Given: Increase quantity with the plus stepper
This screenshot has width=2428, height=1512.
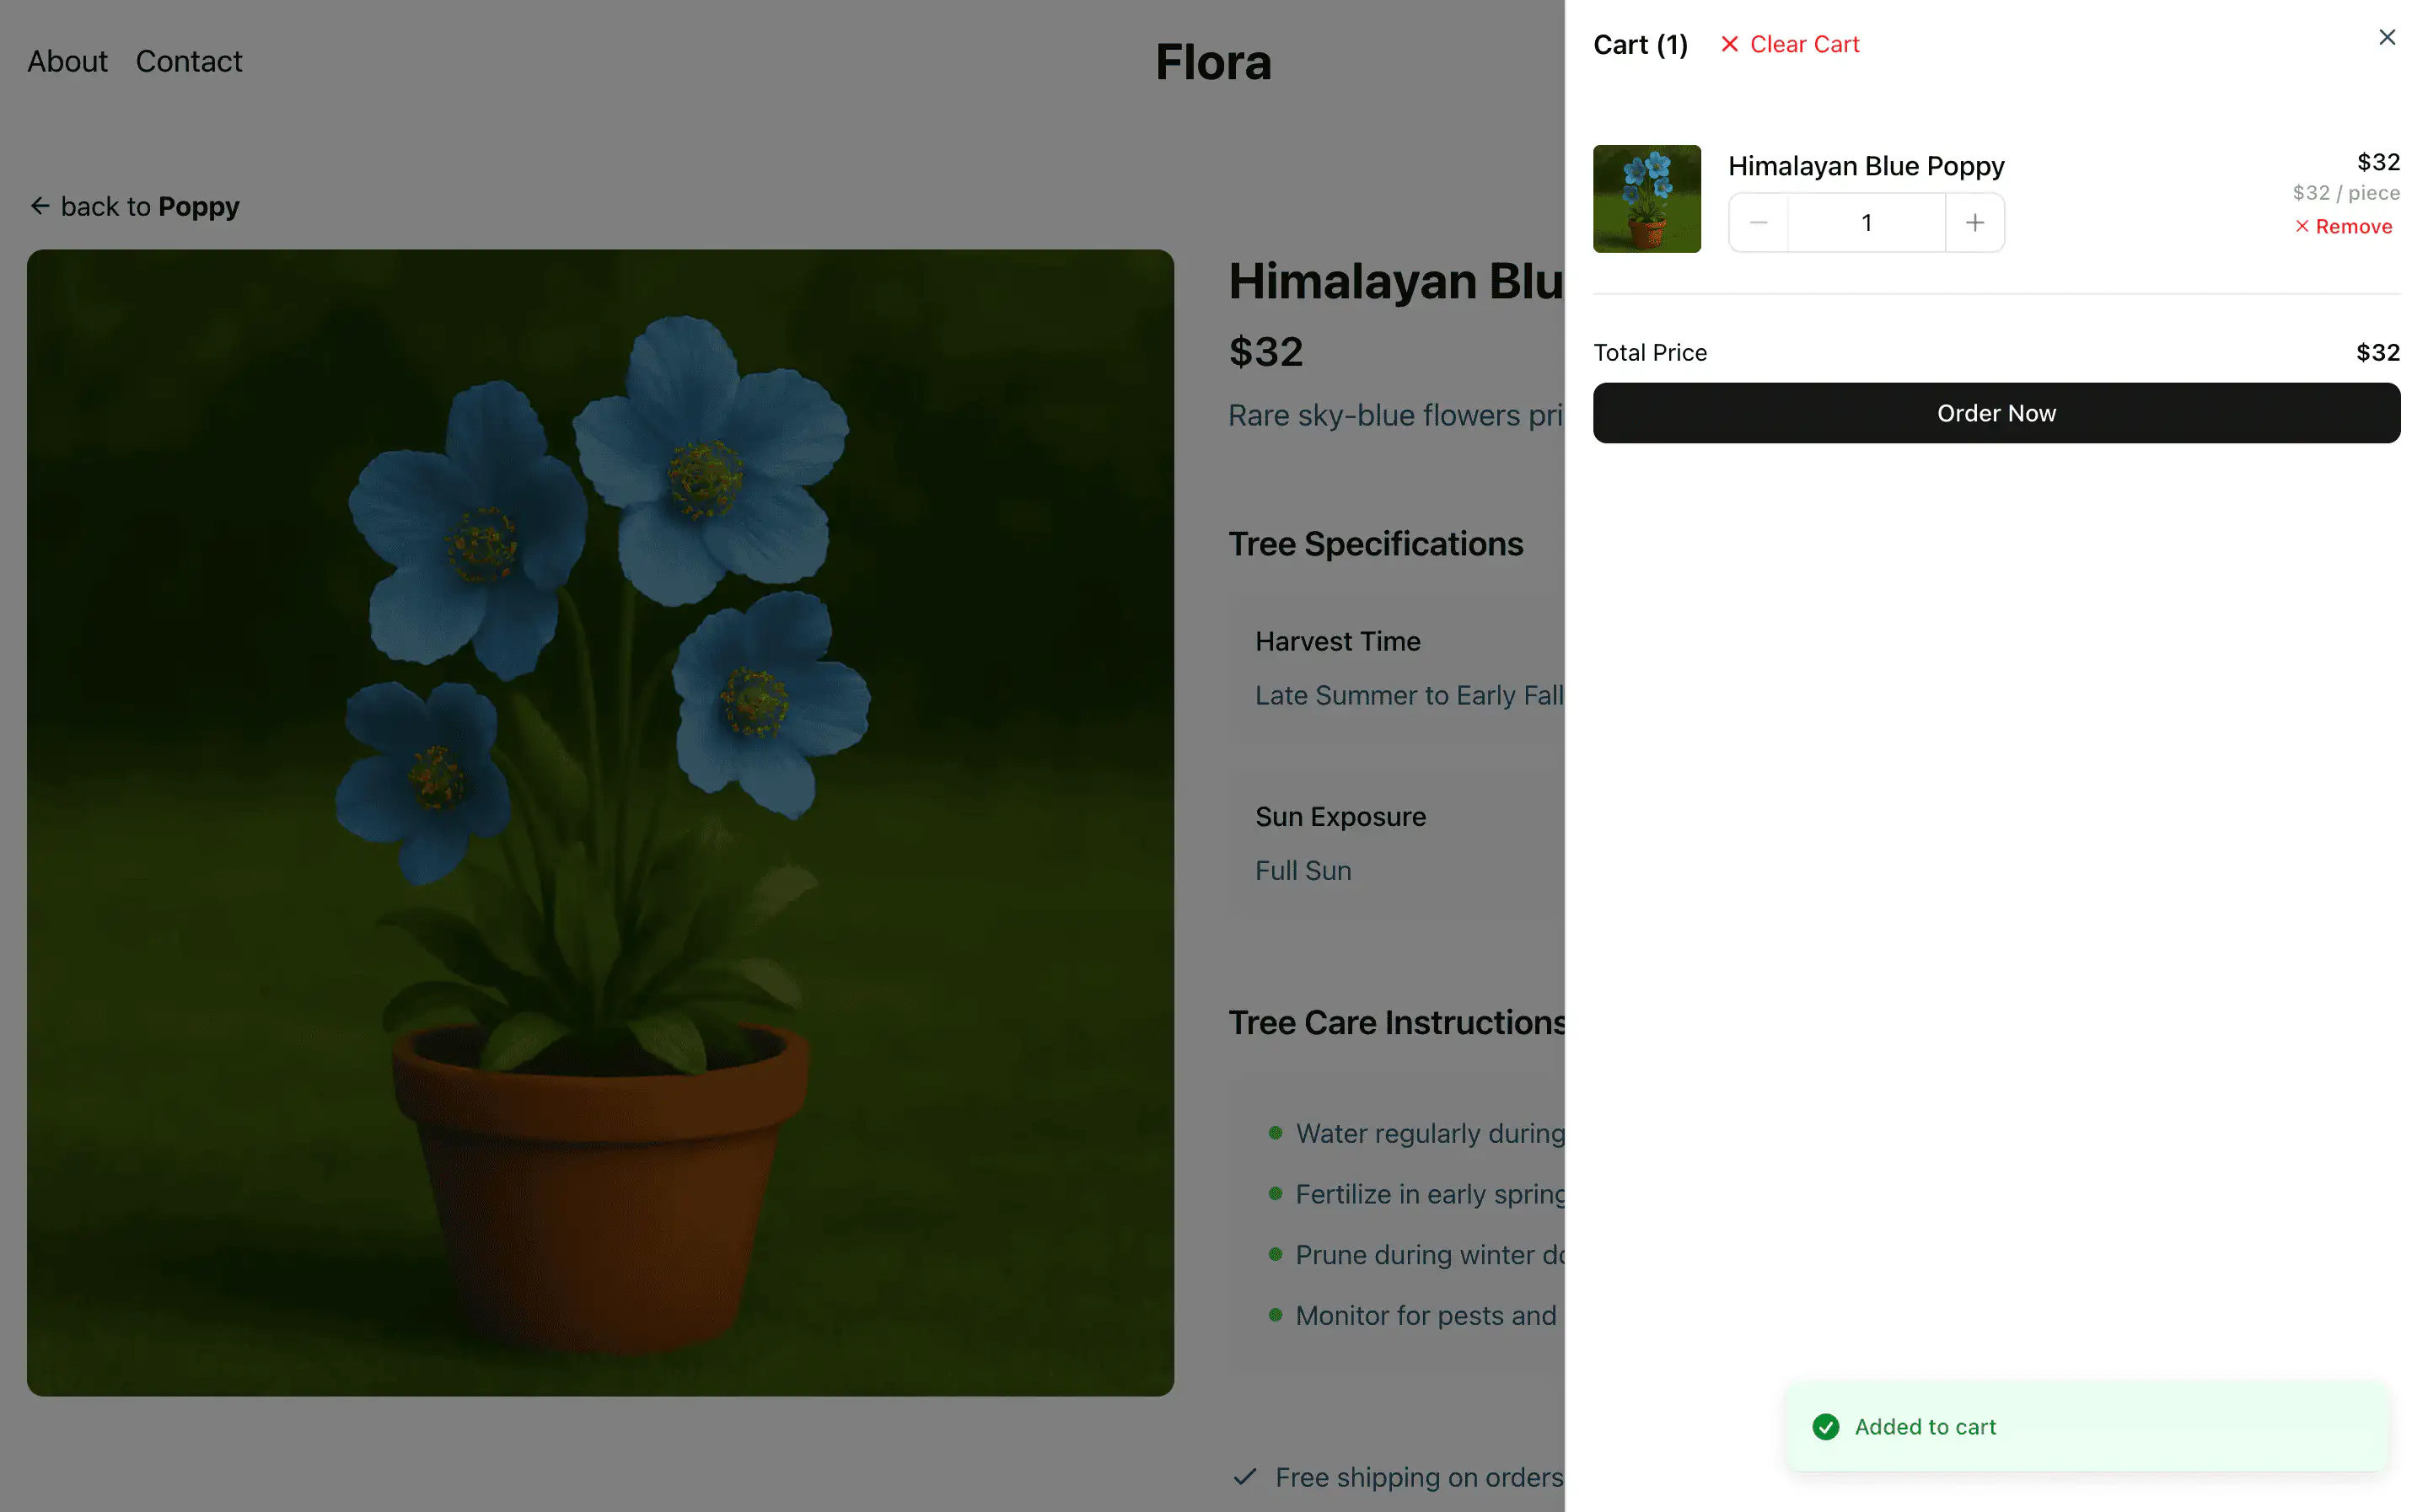Looking at the screenshot, I should point(1975,222).
